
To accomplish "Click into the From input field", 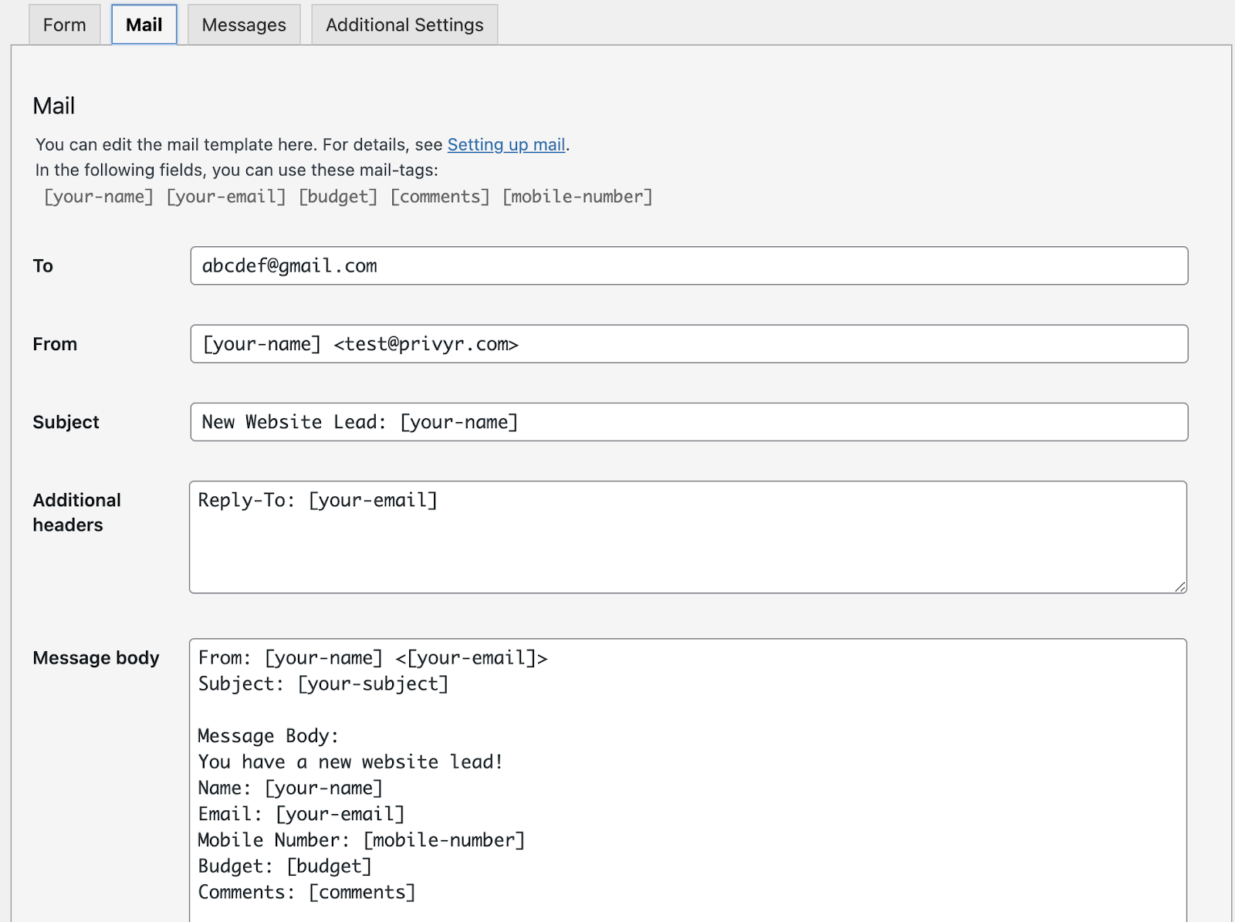I will pos(689,344).
